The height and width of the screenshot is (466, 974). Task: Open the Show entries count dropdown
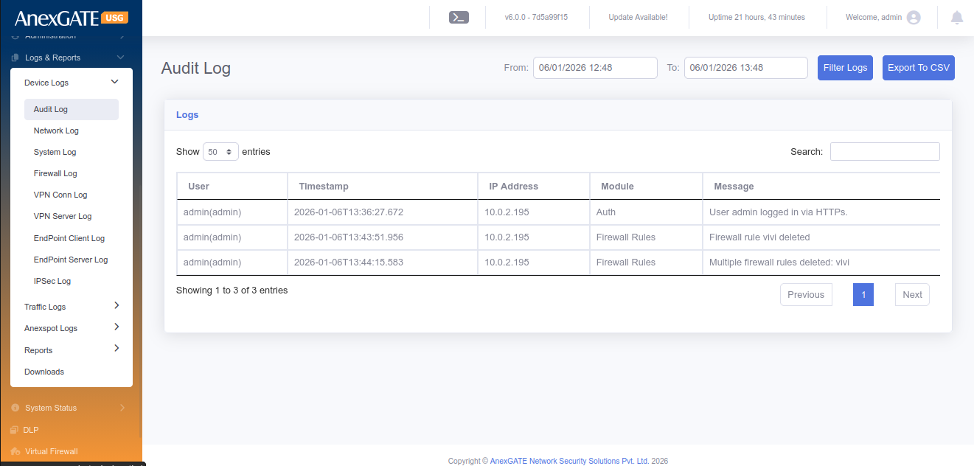click(x=220, y=151)
